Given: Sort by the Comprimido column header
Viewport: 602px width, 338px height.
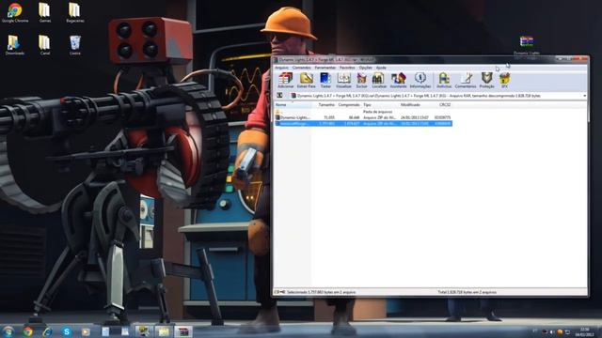Looking at the screenshot, I should click(349, 104).
